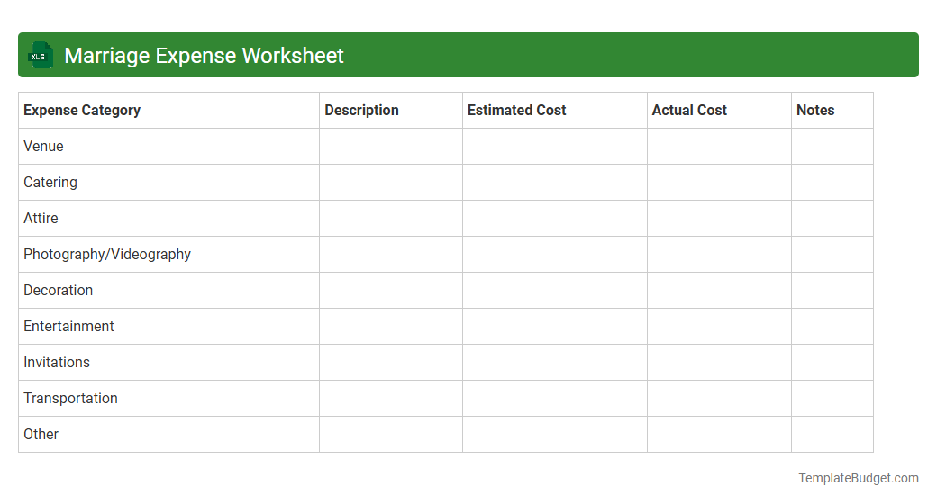This screenshot has height=504, width=937.
Task: Click the Catering category cell
Action: click(x=169, y=182)
